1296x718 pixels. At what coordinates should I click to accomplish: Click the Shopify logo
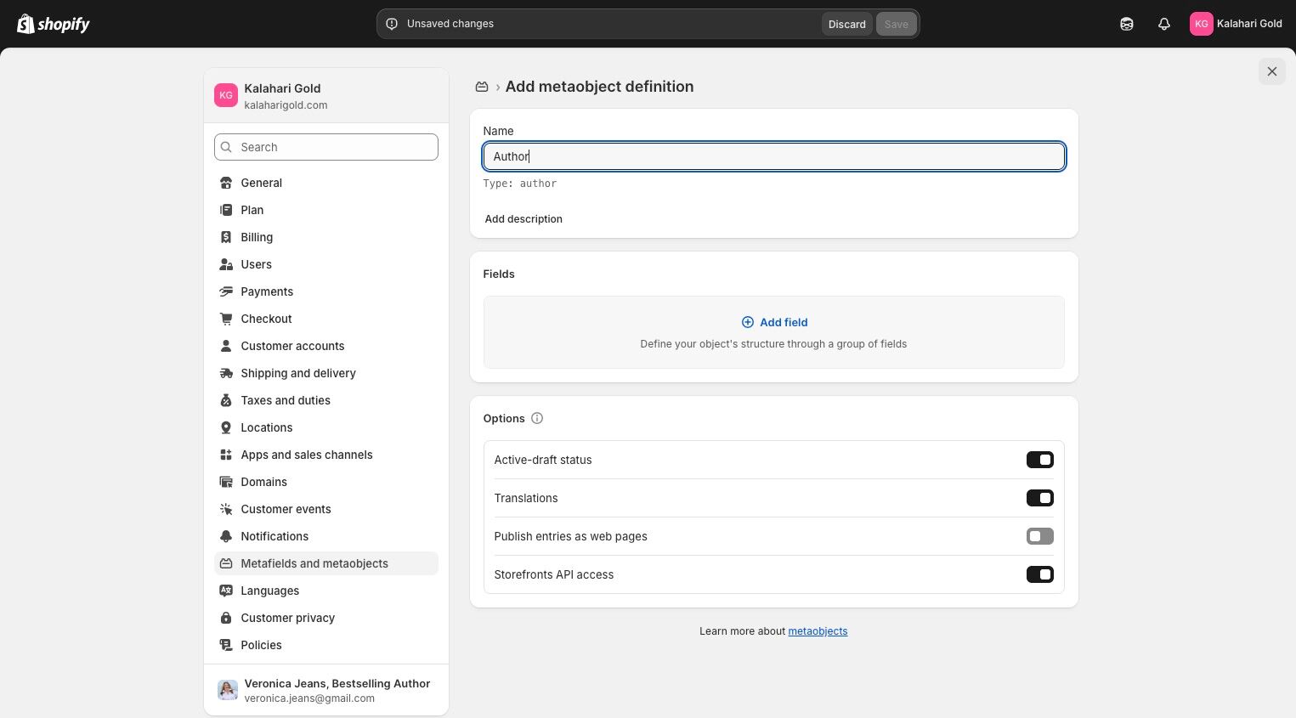[x=54, y=24]
